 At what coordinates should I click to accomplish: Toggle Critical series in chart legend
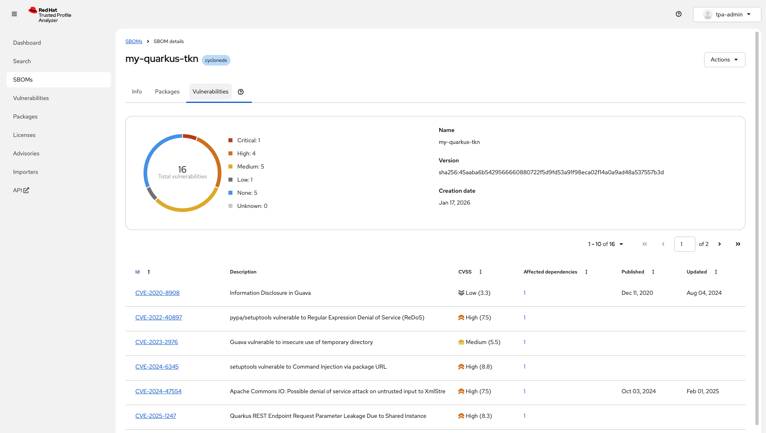[x=248, y=140]
